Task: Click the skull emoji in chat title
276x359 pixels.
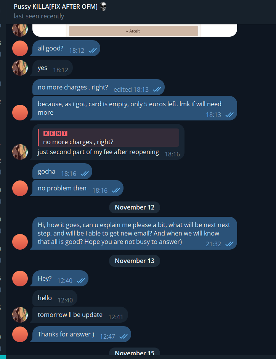Action: pos(103,6)
